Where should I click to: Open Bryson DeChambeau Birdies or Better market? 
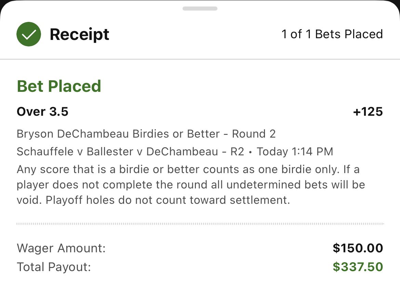[146, 134]
